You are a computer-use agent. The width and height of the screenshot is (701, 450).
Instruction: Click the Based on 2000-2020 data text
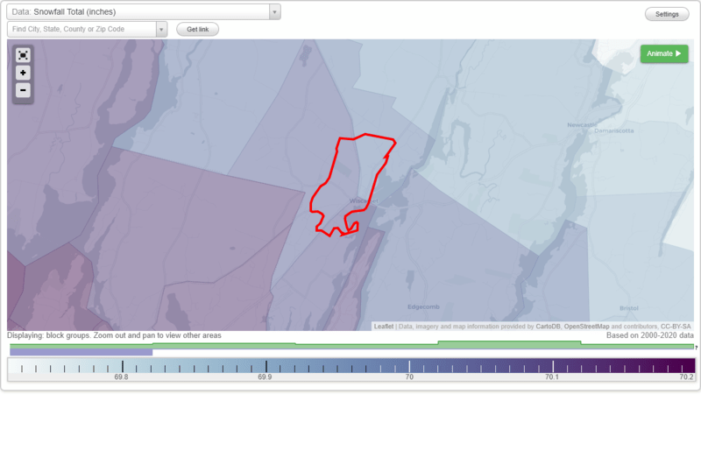tap(650, 335)
